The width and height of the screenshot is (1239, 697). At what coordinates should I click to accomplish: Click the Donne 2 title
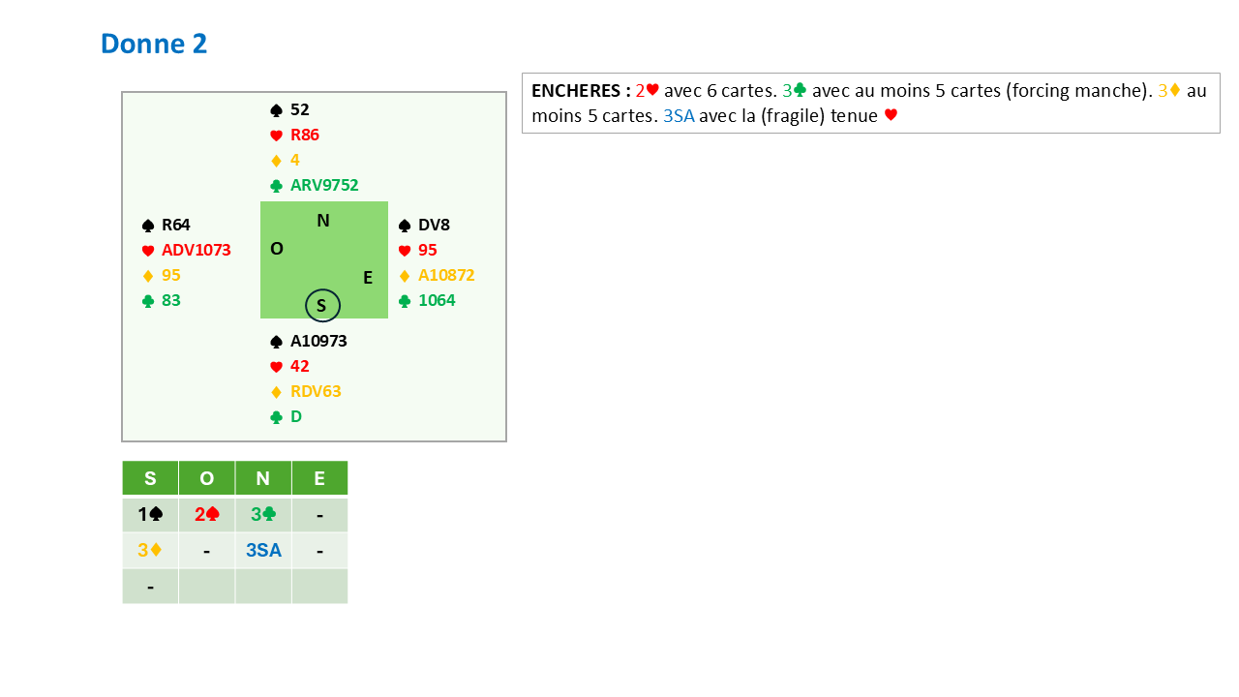pyautogui.click(x=154, y=44)
